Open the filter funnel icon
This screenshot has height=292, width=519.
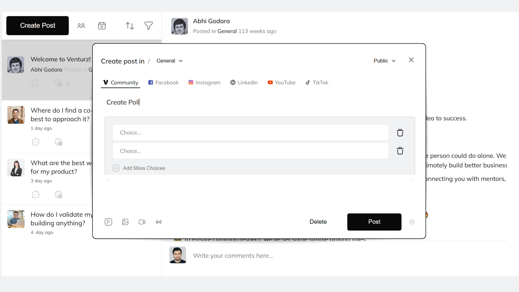pos(148,25)
